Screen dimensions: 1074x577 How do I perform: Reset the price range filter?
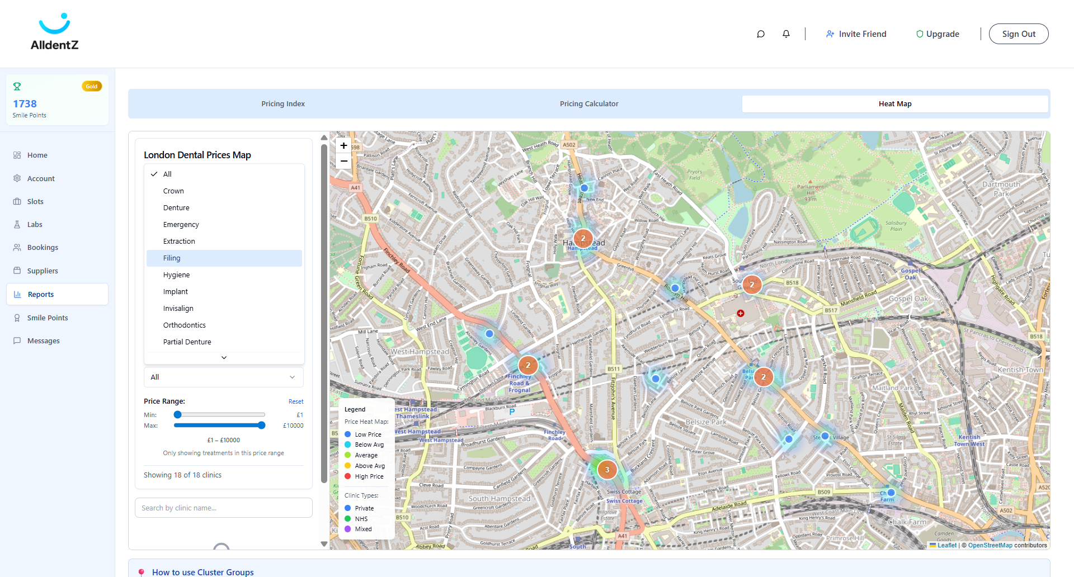click(296, 401)
